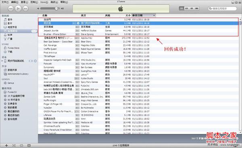Click device-type badge on NukeZen row
This screenshot has width=242, height=148.
pos(77,108)
